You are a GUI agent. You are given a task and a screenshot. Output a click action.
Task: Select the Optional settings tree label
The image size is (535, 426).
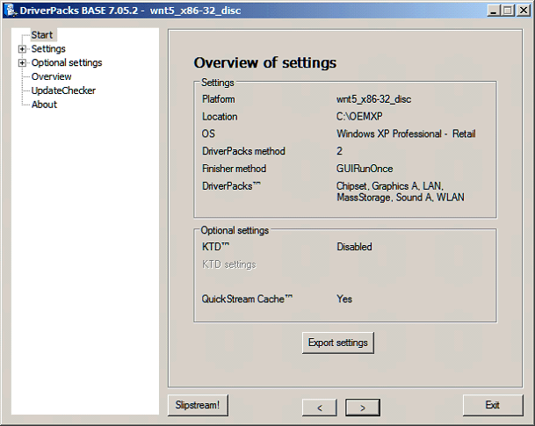[x=67, y=63]
